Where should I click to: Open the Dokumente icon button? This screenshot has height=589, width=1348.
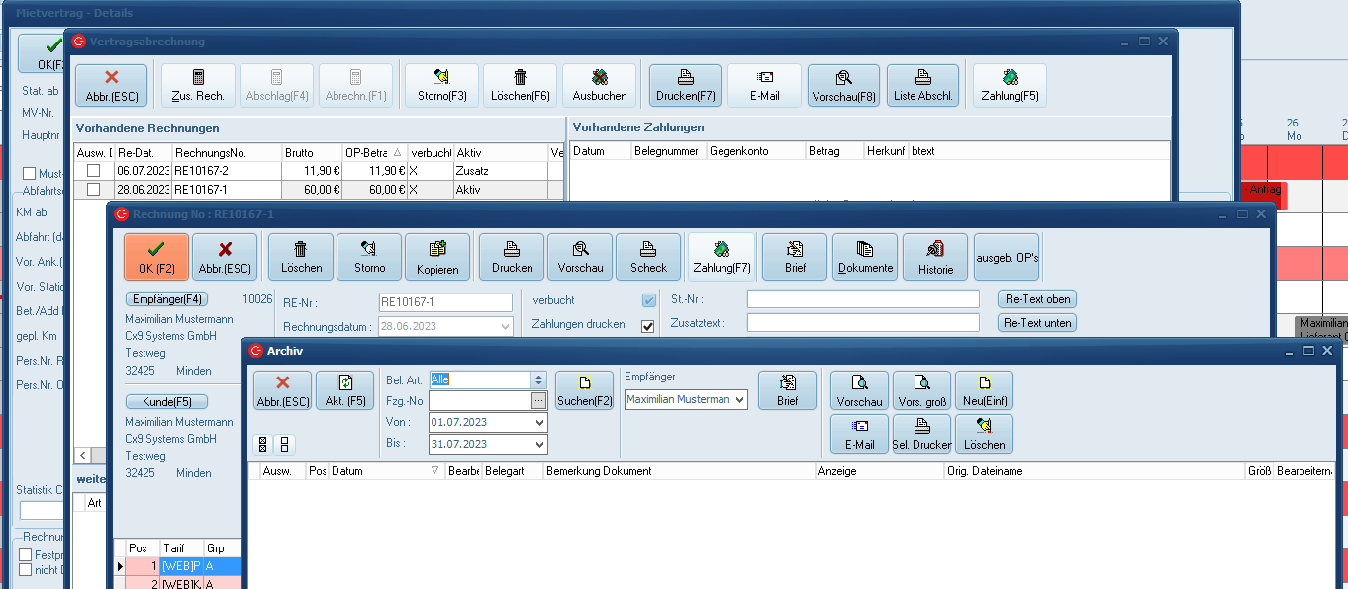(x=865, y=257)
